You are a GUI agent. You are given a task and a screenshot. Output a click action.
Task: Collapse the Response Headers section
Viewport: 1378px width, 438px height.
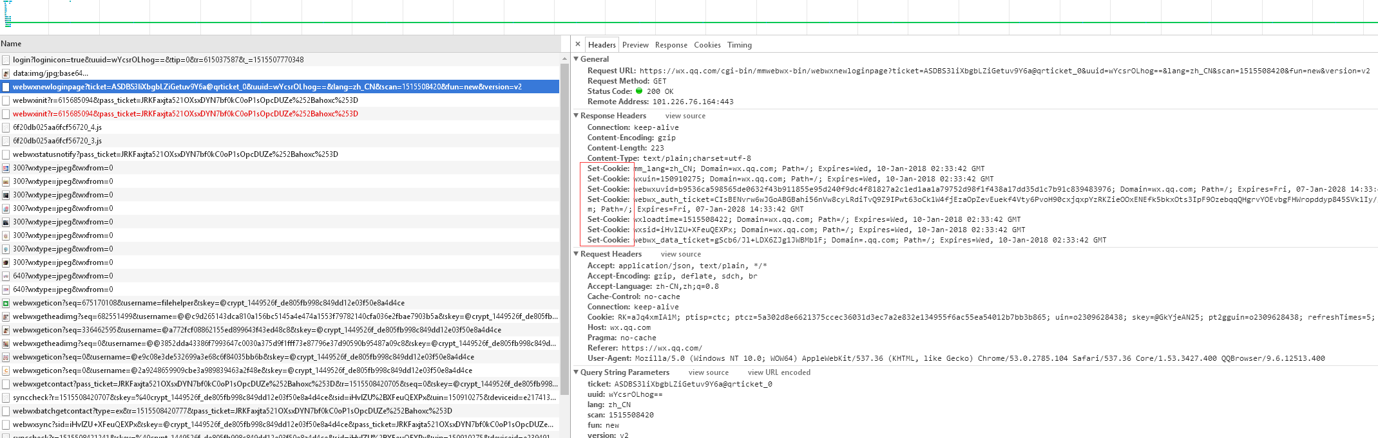[x=577, y=116]
